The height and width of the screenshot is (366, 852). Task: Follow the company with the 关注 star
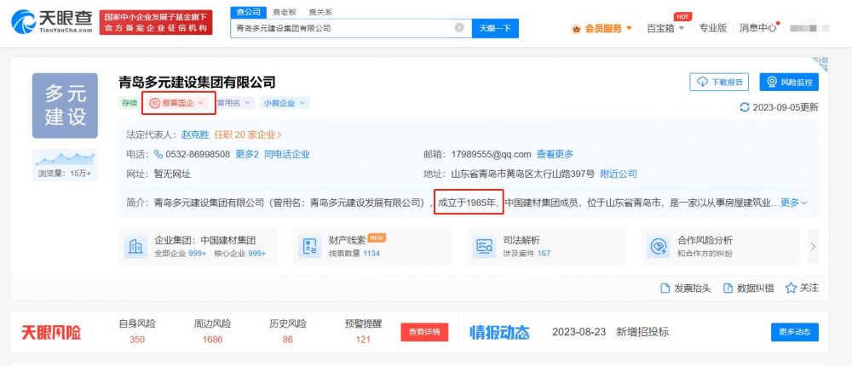pyautogui.click(x=802, y=288)
